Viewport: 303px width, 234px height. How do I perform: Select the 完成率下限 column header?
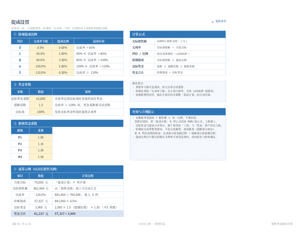41,41
